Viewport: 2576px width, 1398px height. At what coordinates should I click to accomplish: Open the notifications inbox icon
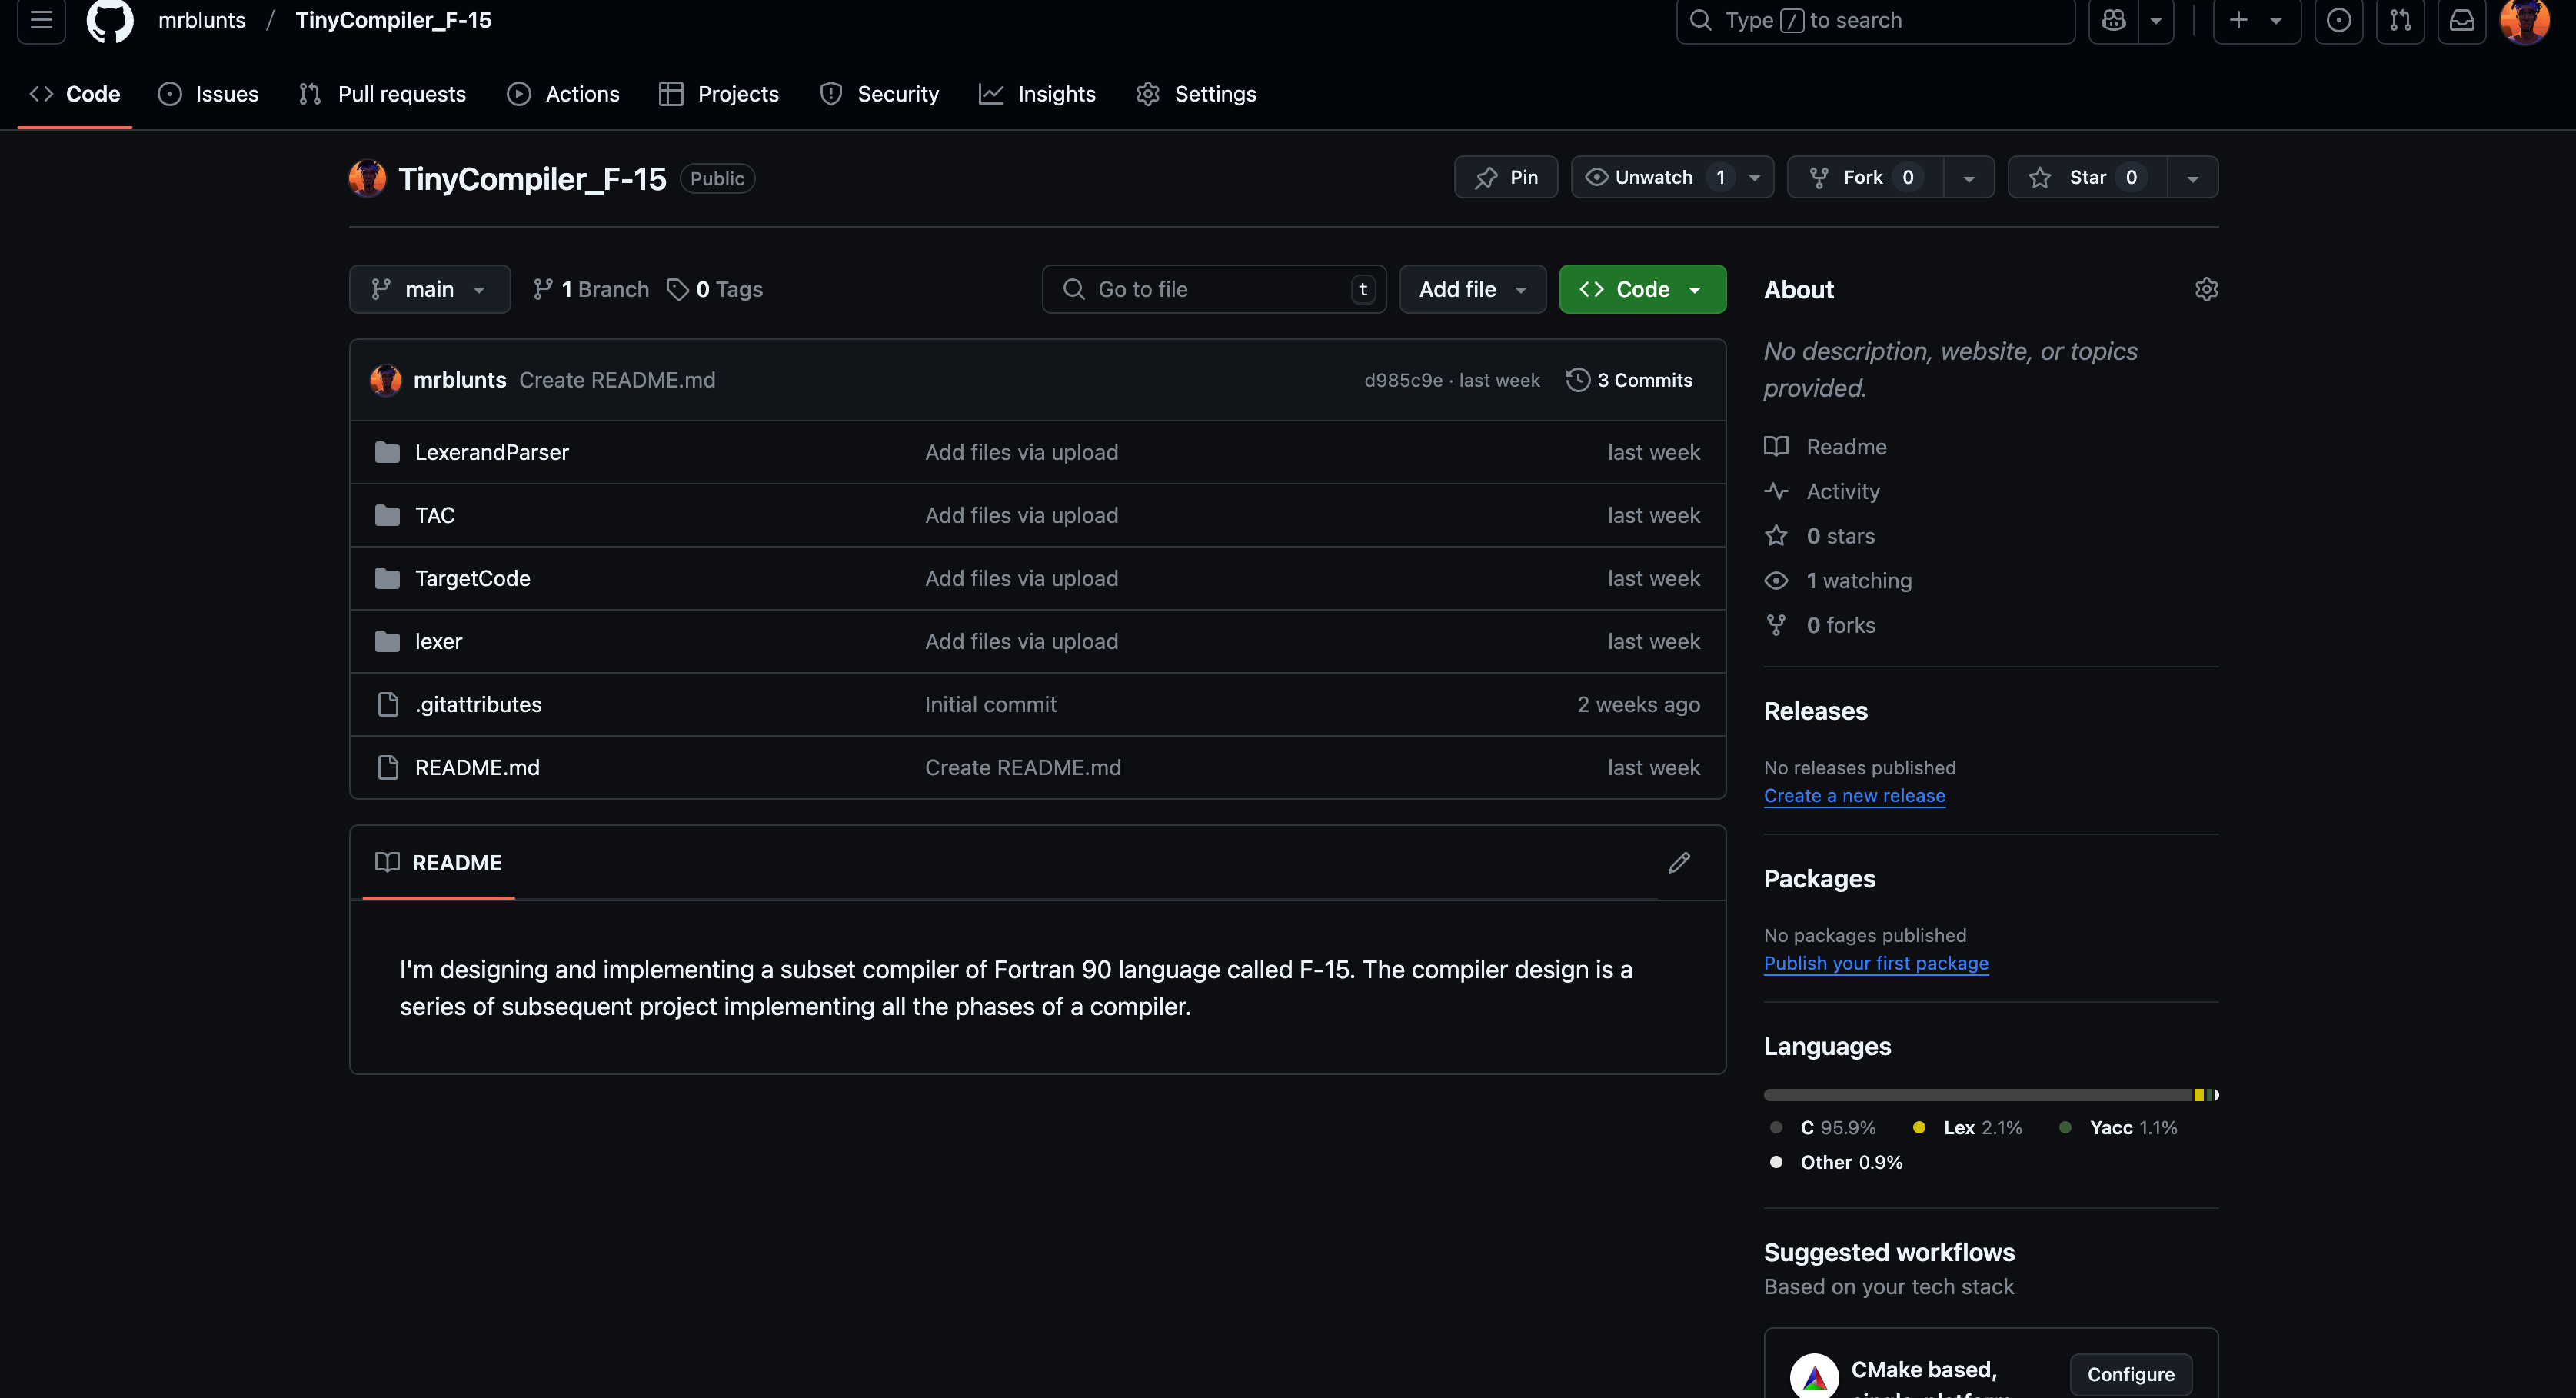2461,20
